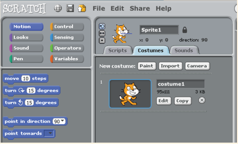Select the Pen block category
Screen dimensions: 238x144
pyautogui.click(x=26, y=59)
